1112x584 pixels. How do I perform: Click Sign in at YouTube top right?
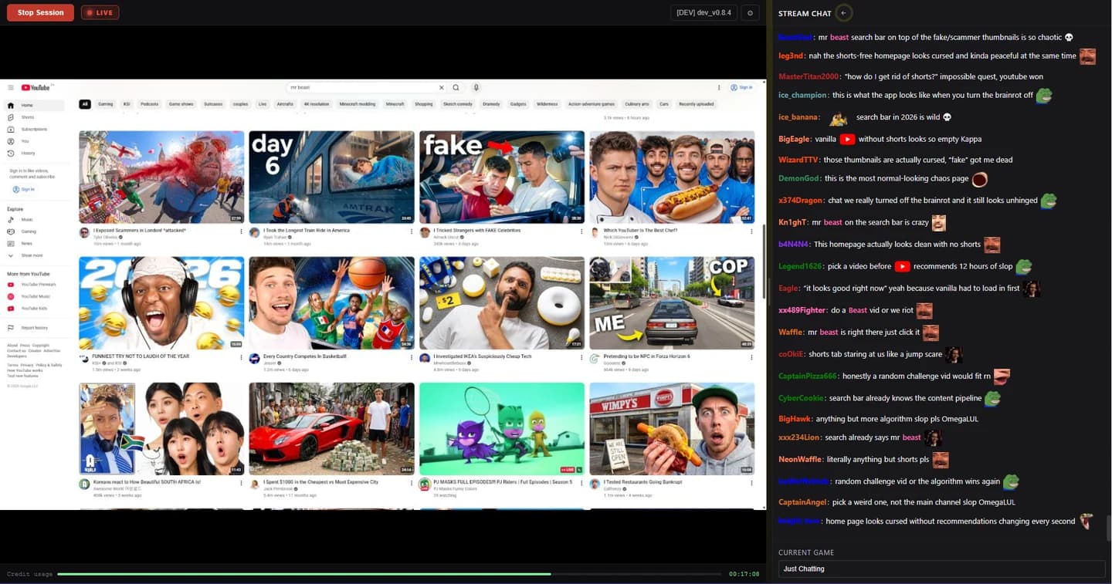[x=742, y=88]
